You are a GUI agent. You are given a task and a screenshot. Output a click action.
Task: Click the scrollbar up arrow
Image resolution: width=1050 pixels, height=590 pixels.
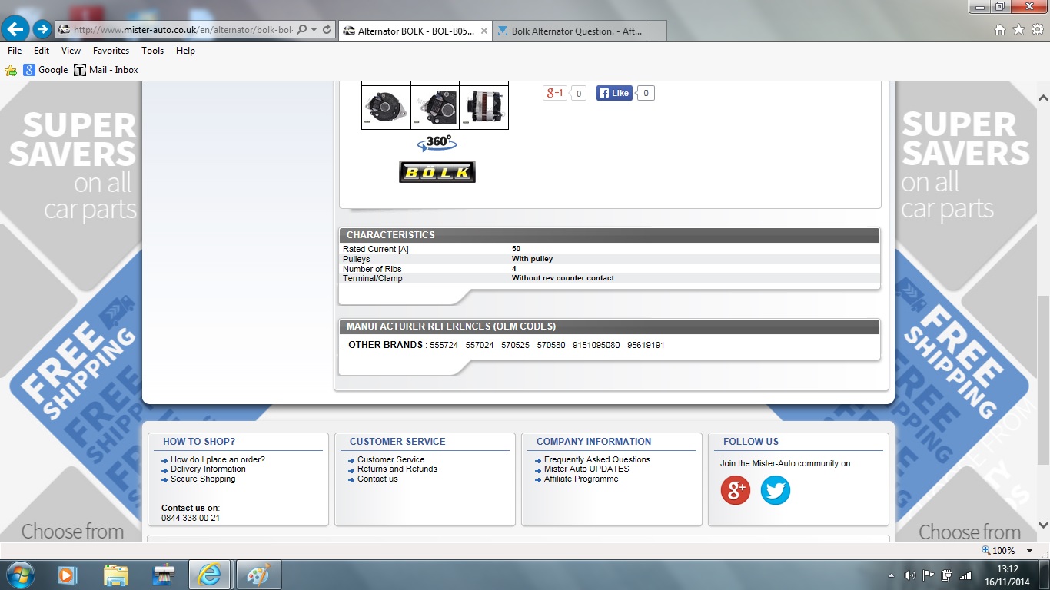tap(1043, 98)
